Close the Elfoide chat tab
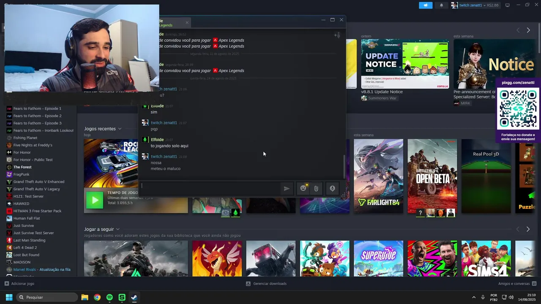This screenshot has height=304, width=541. click(187, 22)
